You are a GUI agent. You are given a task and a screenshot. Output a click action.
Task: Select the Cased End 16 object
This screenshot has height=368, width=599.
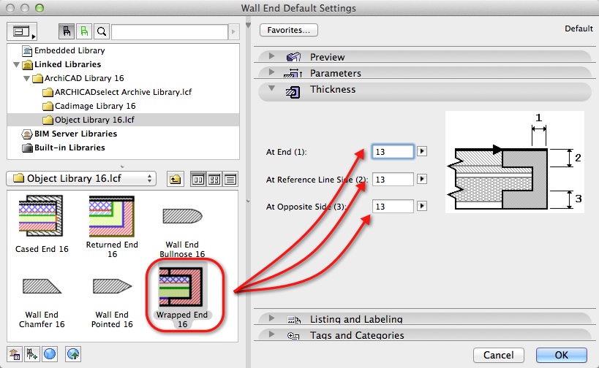click(x=42, y=224)
